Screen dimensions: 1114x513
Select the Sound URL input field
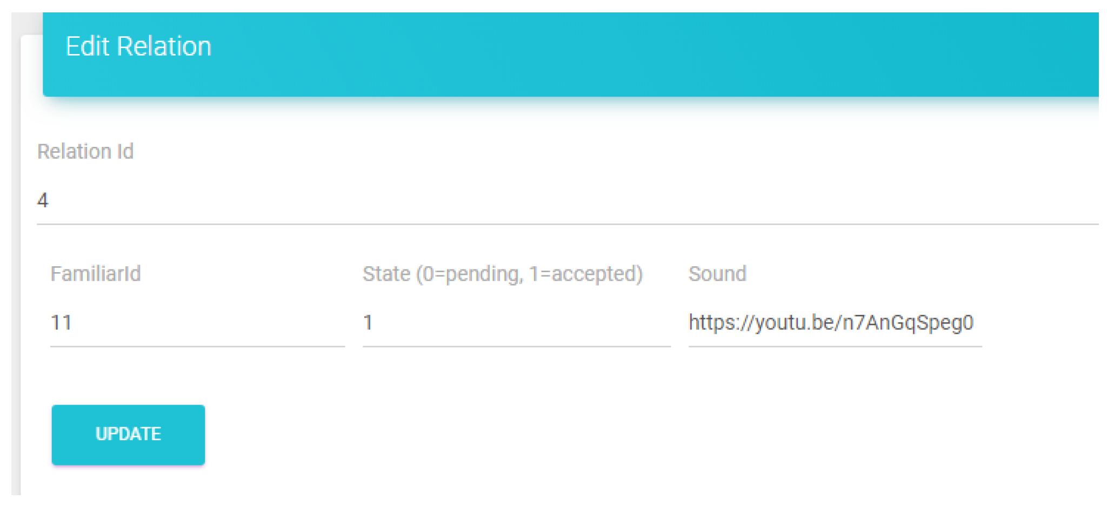(835, 323)
